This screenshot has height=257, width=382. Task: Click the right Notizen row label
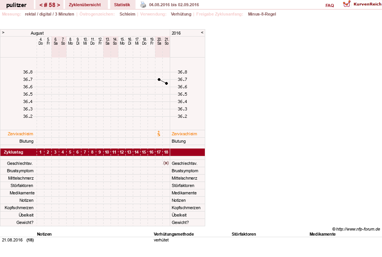click(179, 200)
